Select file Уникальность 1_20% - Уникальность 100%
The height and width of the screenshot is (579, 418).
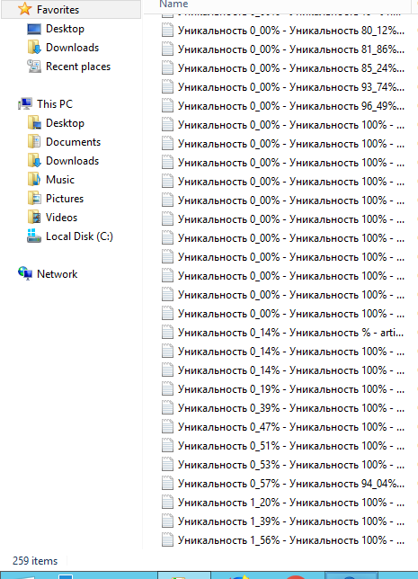pyautogui.click(x=283, y=503)
